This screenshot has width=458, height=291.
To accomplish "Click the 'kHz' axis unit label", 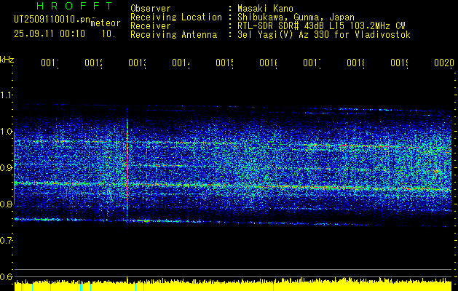I will [7, 60].
